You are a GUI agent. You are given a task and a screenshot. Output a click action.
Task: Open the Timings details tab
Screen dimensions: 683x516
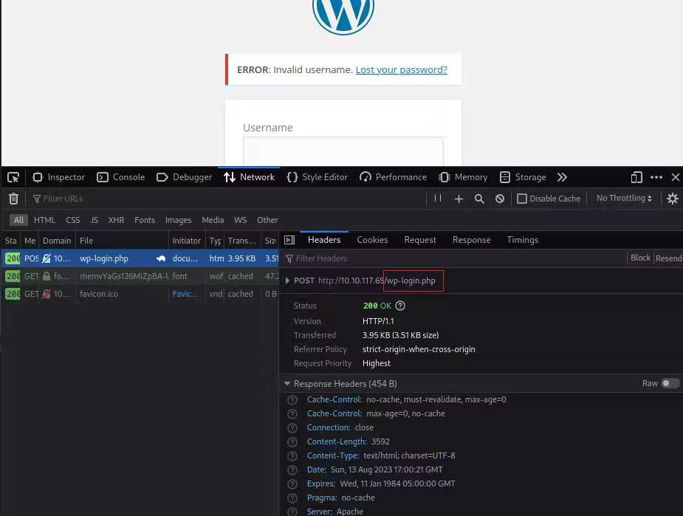click(522, 240)
